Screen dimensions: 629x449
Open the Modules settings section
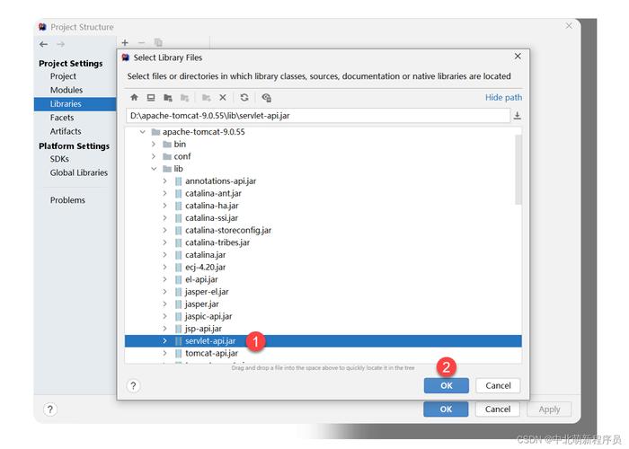pos(66,90)
